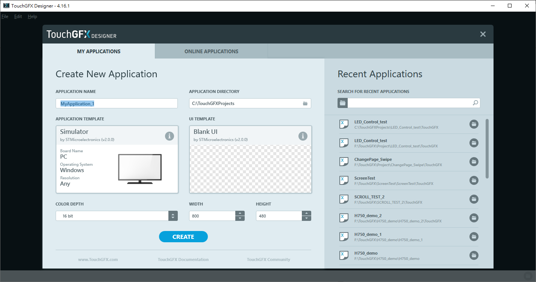Click the Width value field
The height and width of the screenshot is (282, 536).
212,216
